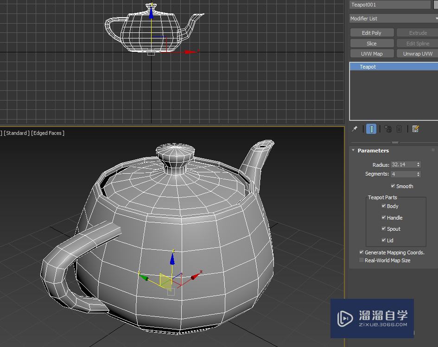The image size is (438, 347).
Task: Click Remove Modifier trash icon
Action: [x=399, y=129]
